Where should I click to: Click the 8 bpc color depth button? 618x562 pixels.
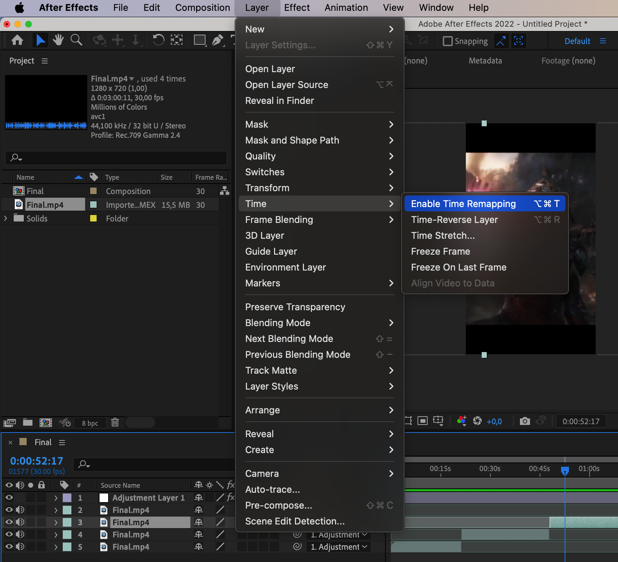click(x=90, y=423)
